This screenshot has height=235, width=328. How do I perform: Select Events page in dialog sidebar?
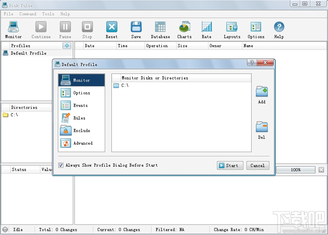click(x=82, y=105)
